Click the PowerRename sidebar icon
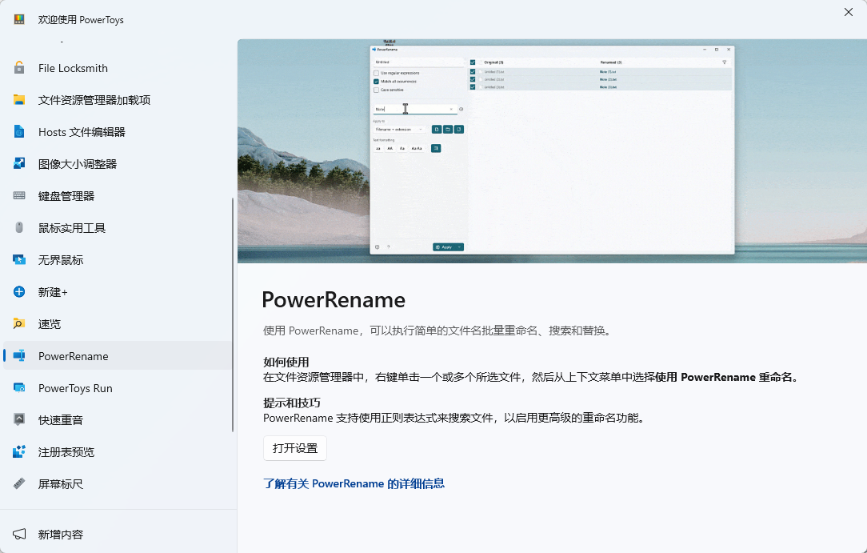This screenshot has width=867, height=553. coord(19,355)
